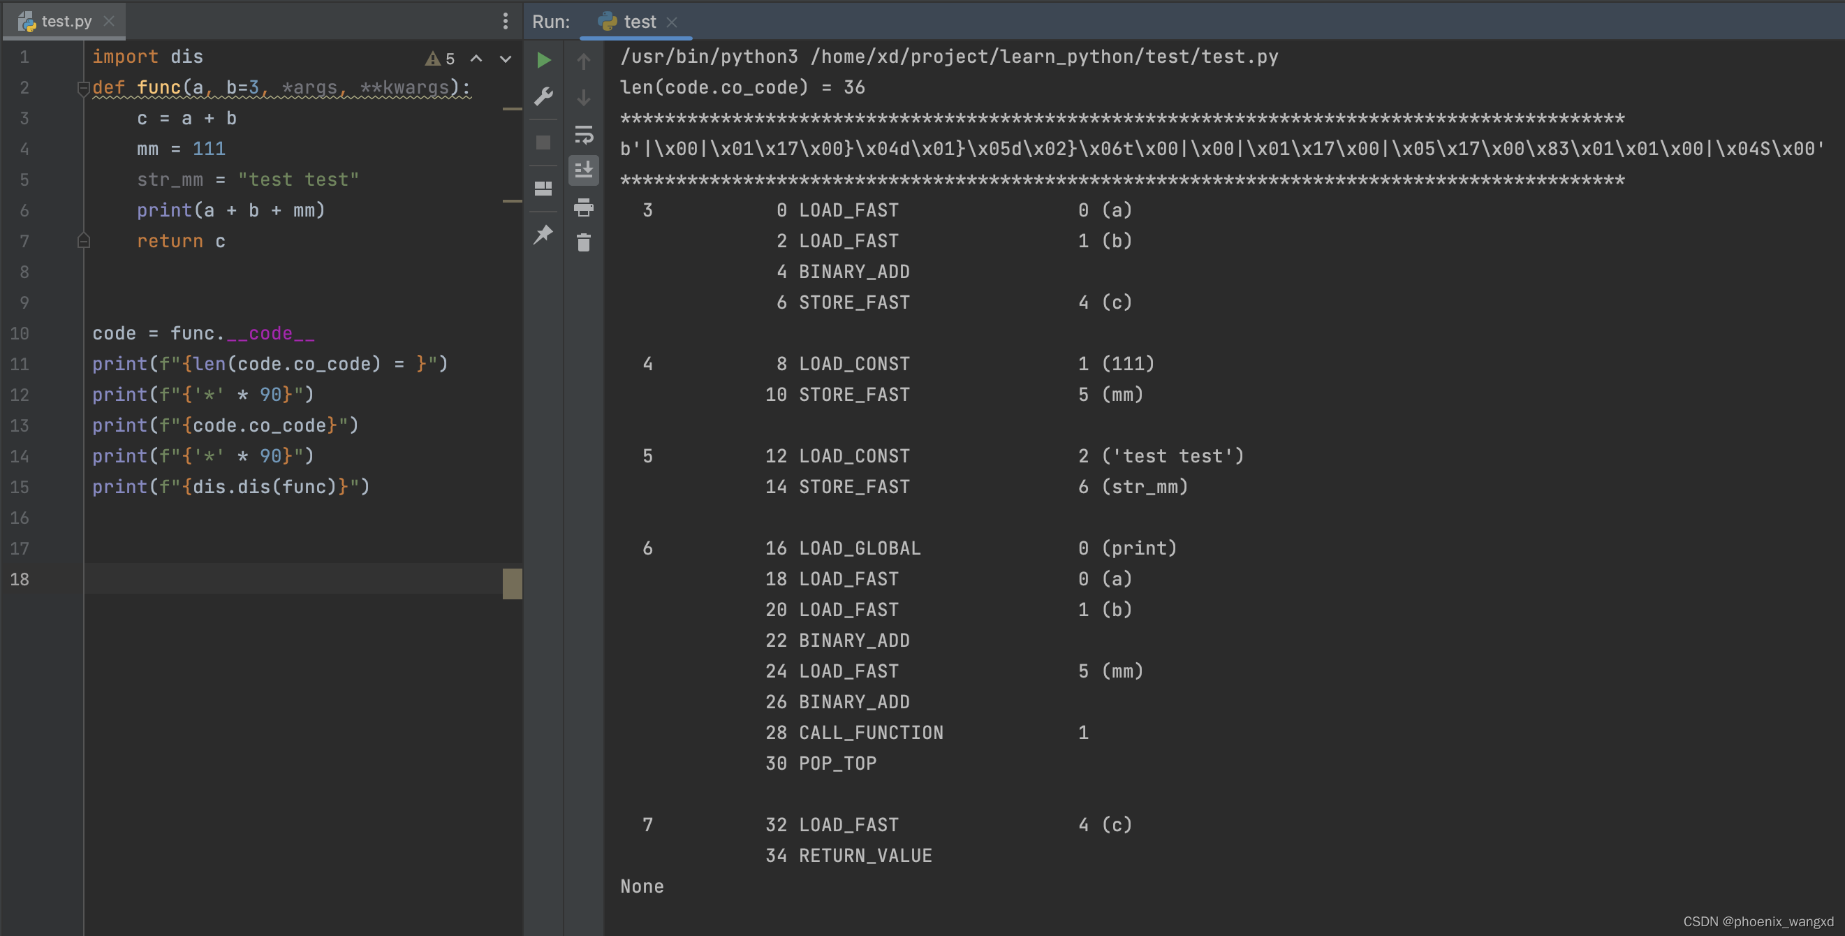This screenshot has height=936, width=1845.
Task: Go to previous highlighted warning chevron
Action: pyautogui.click(x=476, y=59)
